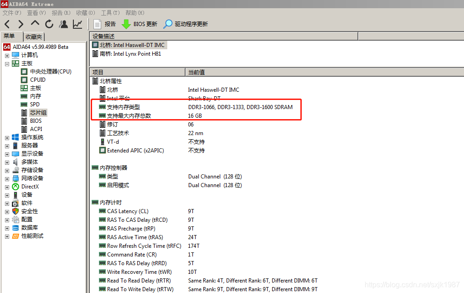This screenshot has width=464, height=293.
Task: Click the 安全性 shield icon
Action: [15, 211]
